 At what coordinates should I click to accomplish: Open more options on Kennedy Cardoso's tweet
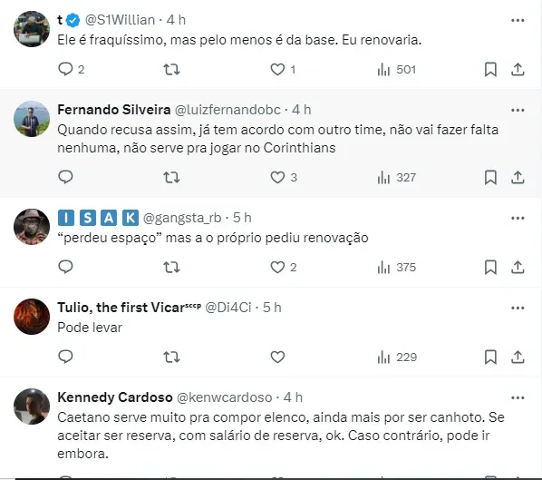tap(518, 397)
